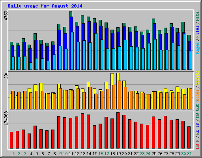
Task: Click the red kB bar for day 13
Action: [x=82, y=131]
